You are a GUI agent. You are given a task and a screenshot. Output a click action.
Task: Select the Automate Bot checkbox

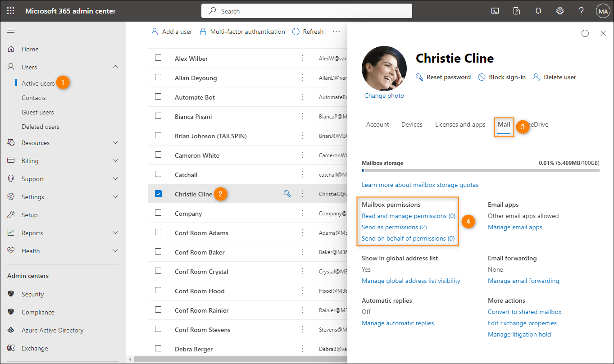click(158, 96)
